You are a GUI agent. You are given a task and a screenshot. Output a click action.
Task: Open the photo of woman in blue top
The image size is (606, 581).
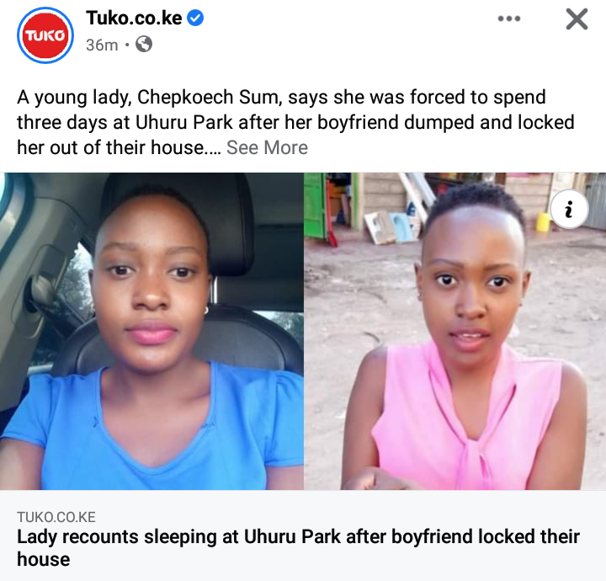tap(151, 331)
